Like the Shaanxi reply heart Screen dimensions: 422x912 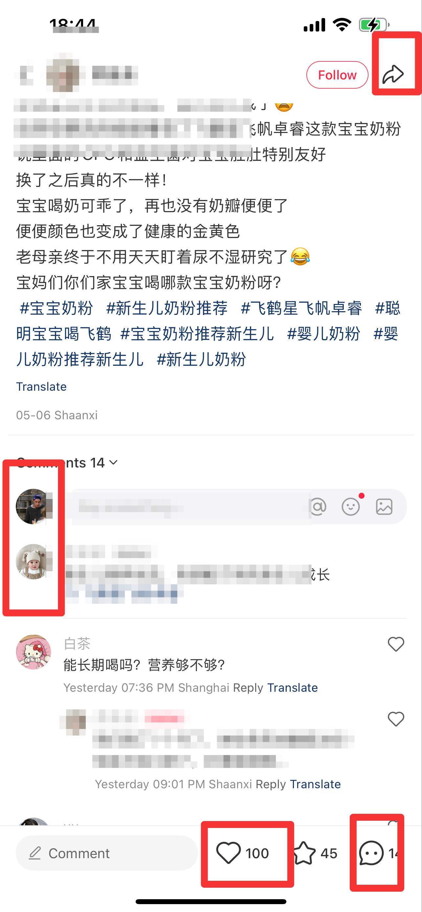(x=396, y=719)
